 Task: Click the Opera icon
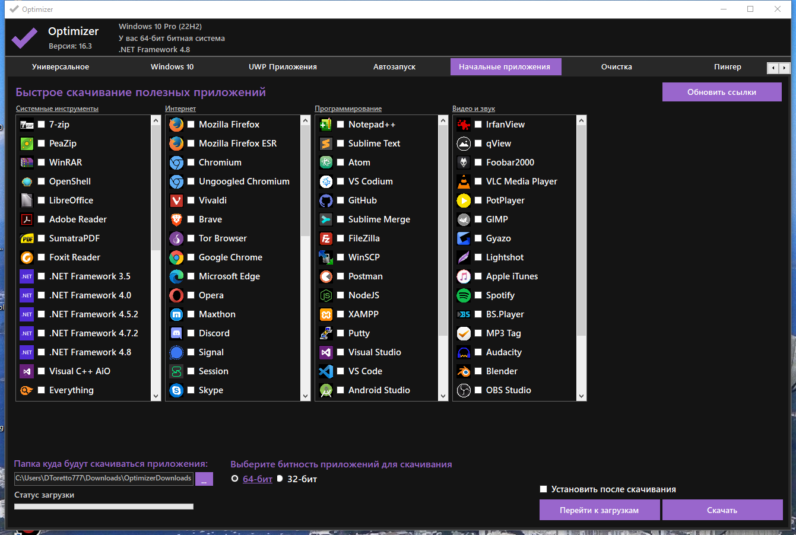click(x=176, y=295)
